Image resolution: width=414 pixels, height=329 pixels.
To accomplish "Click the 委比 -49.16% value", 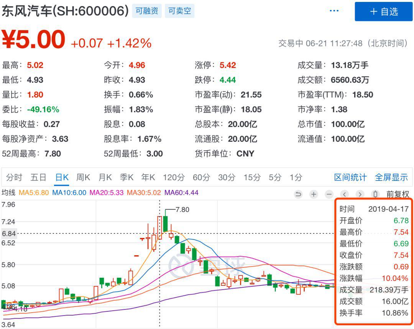I will [x=43, y=109].
